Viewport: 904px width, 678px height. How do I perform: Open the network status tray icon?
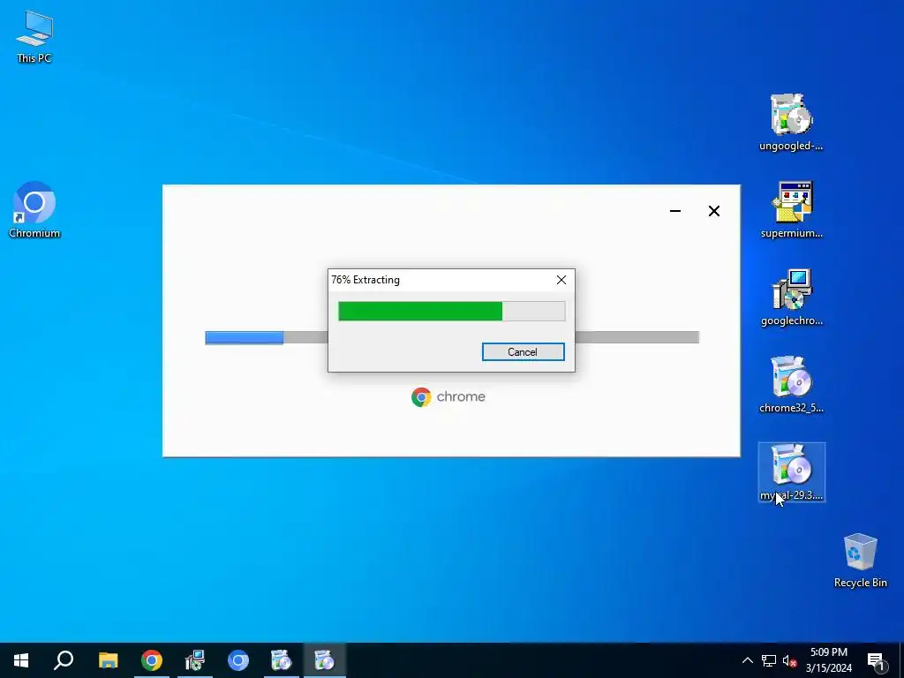pyautogui.click(x=769, y=660)
